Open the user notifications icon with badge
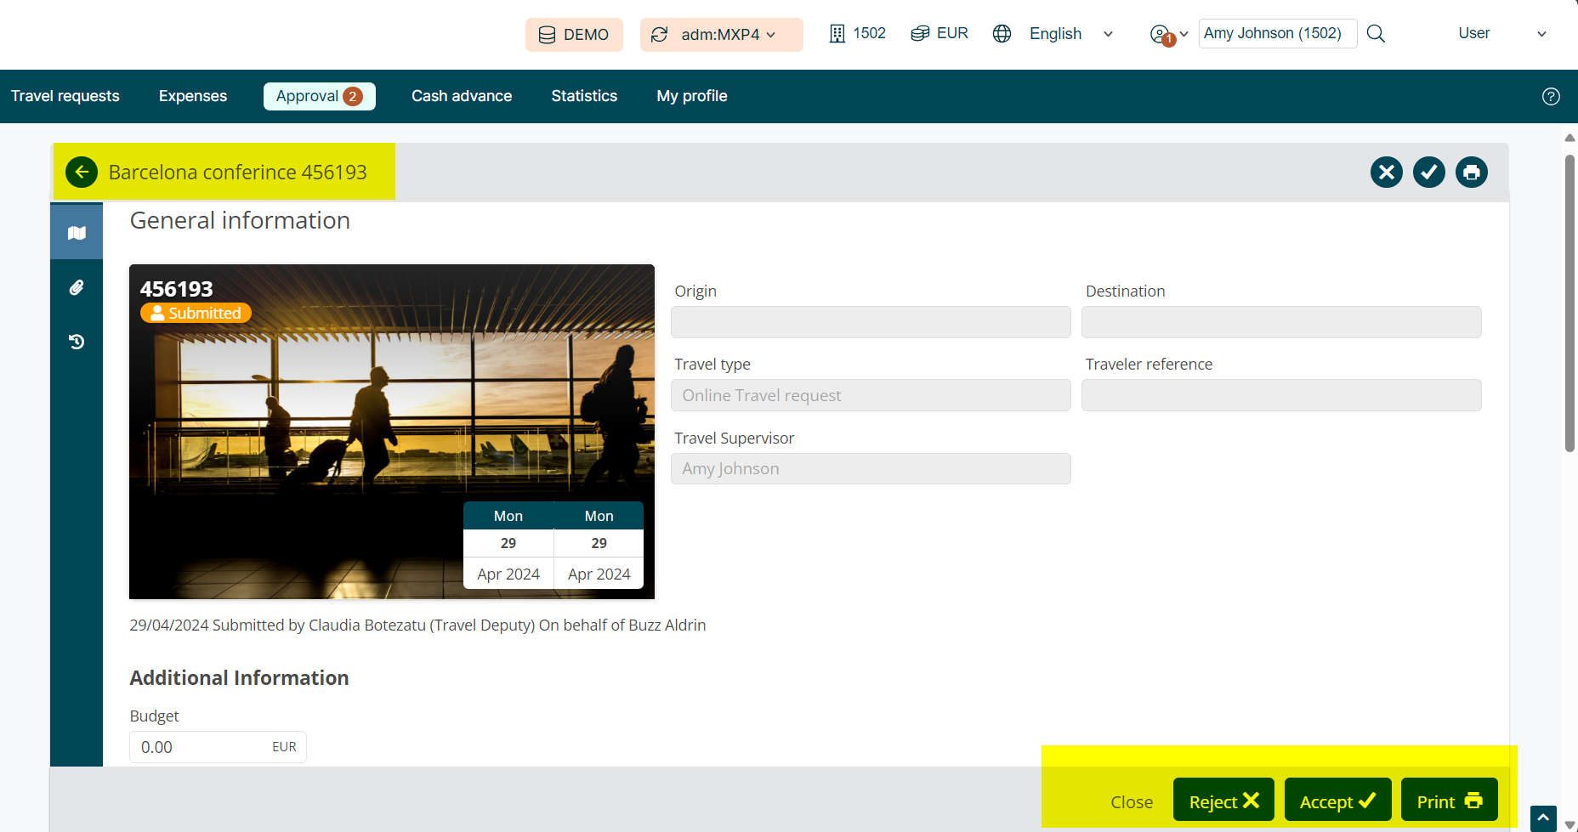Viewport: 1578px width, 832px height. (x=1162, y=35)
